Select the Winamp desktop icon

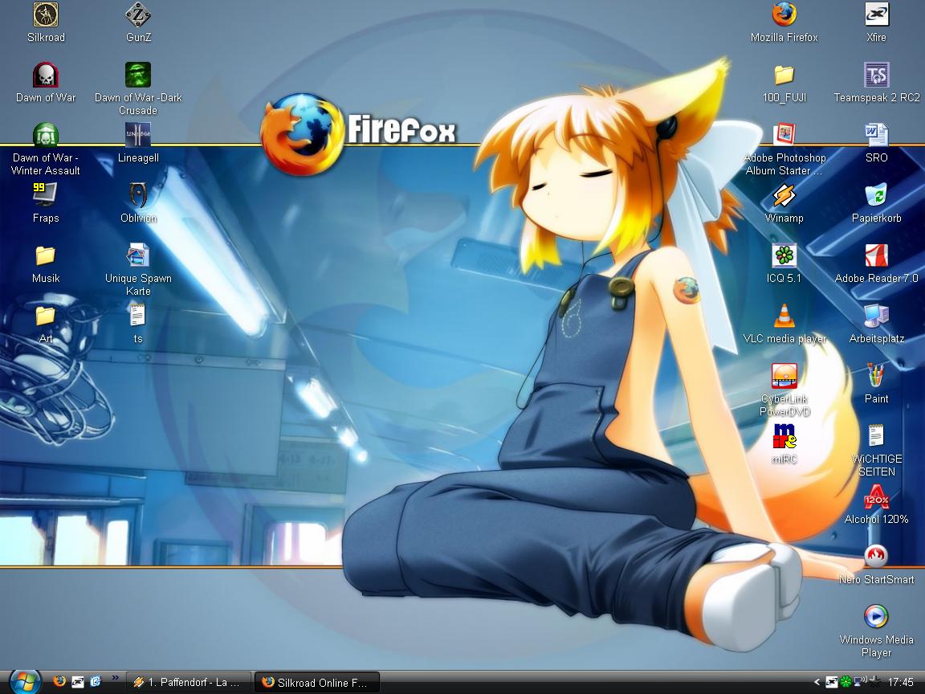pos(784,196)
